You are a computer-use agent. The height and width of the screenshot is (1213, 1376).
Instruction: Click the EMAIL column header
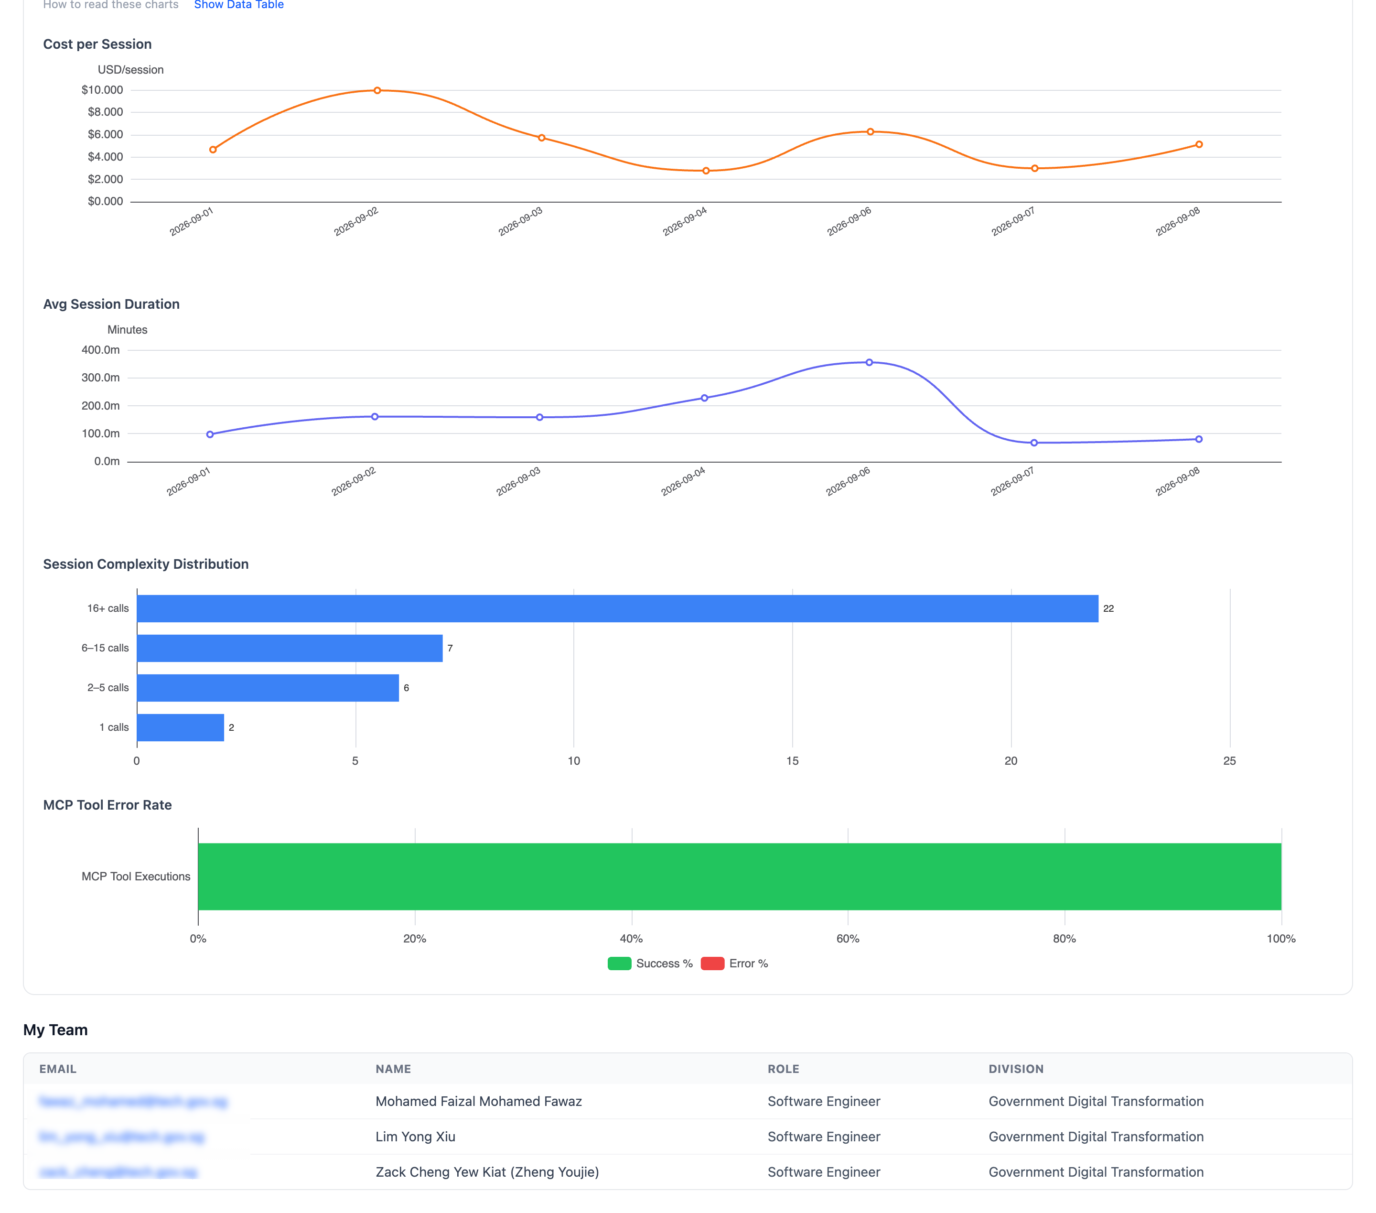click(58, 1070)
